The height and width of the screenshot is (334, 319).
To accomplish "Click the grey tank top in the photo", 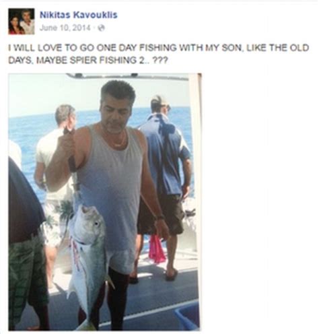I will tap(110, 187).
